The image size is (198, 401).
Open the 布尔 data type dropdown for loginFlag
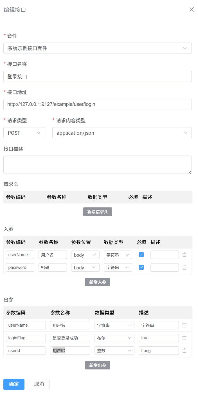114,338
